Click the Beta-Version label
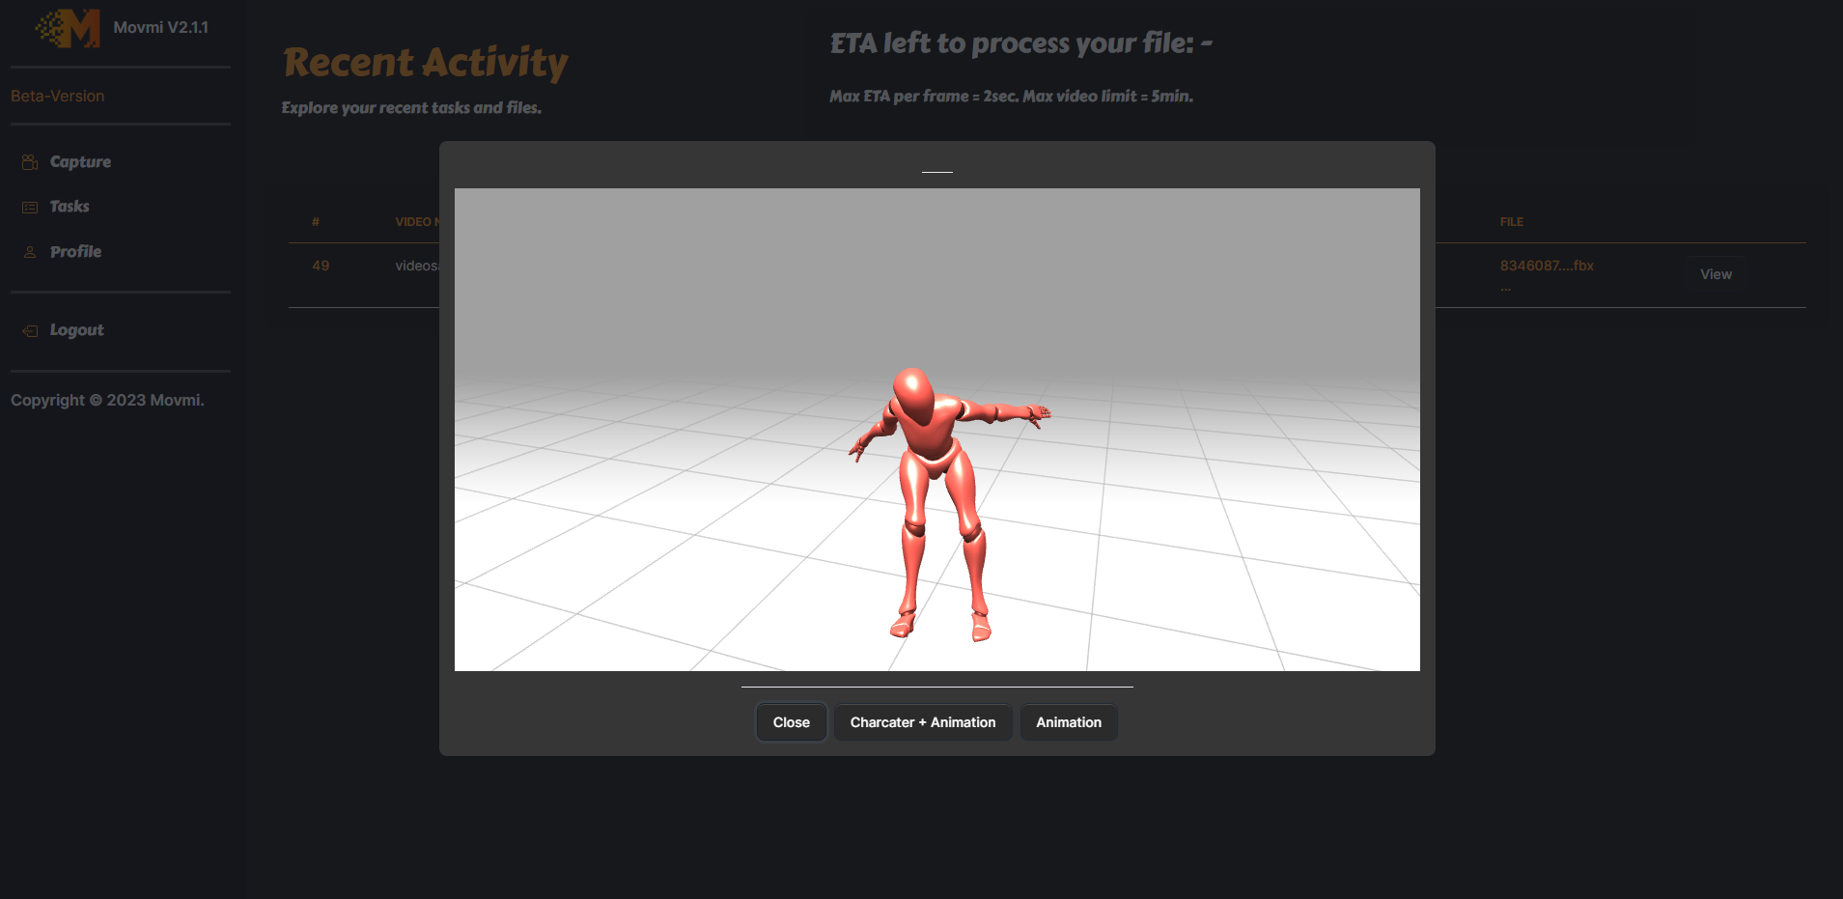This screenshot has height=899, width=1843. click(58, 97)
